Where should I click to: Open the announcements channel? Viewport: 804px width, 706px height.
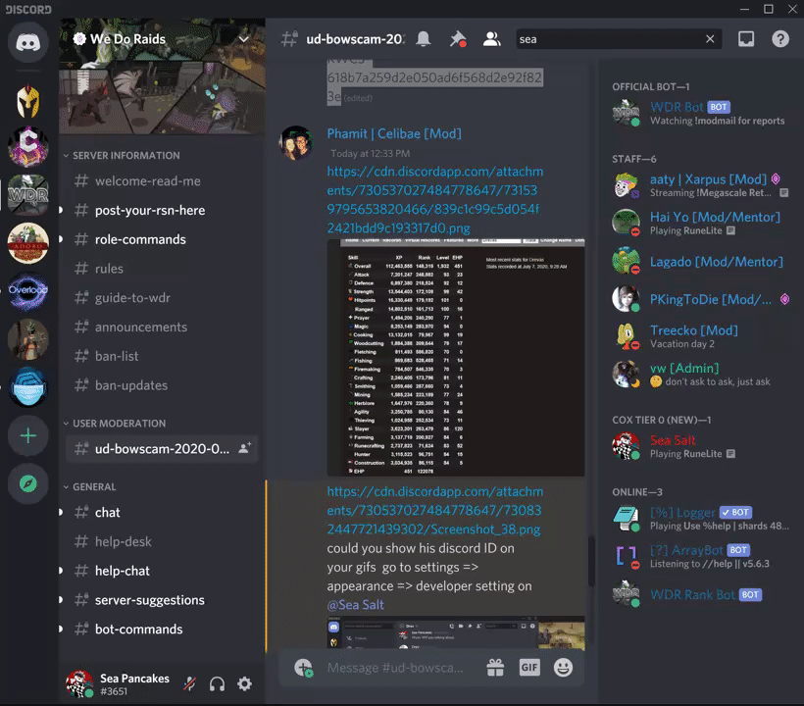coord(162,328)
